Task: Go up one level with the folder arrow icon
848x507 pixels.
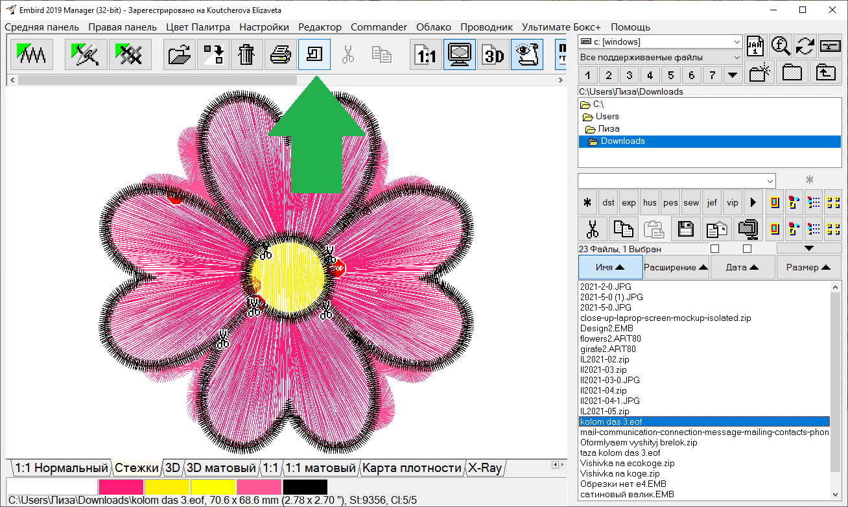Action: point(825,73)
